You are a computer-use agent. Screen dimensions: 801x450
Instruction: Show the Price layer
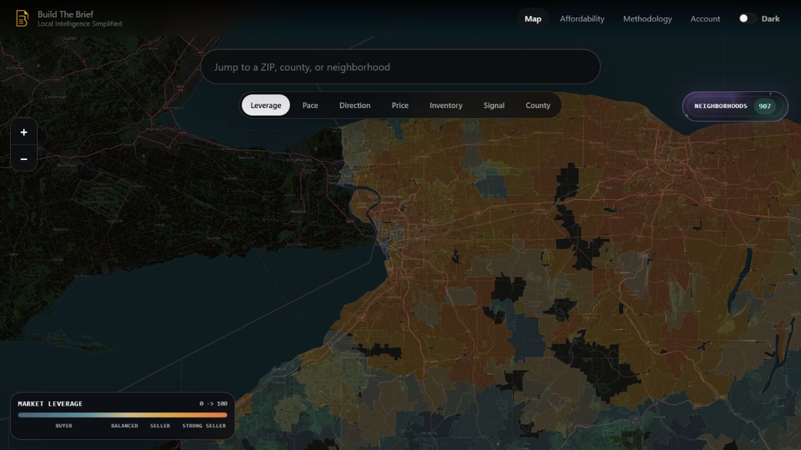[x=400, y=105]
